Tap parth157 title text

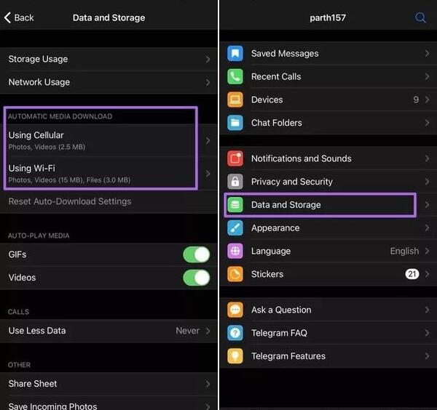coord(328,17)
